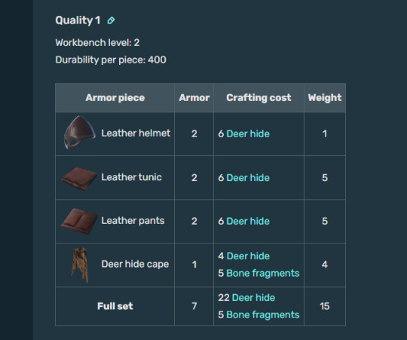Open Deer hide link in Full set row

click(253, 298)
